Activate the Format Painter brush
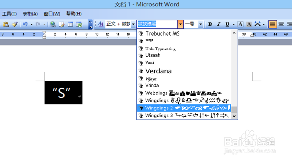This screenshot has width=292, height=161. click(x=15, y=24)
